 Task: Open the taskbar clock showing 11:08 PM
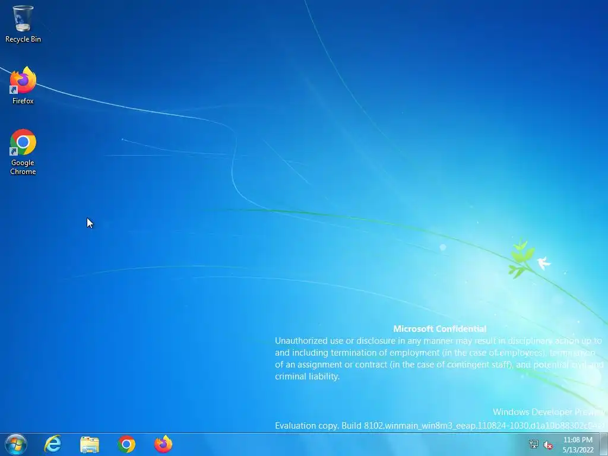[578, 445]
